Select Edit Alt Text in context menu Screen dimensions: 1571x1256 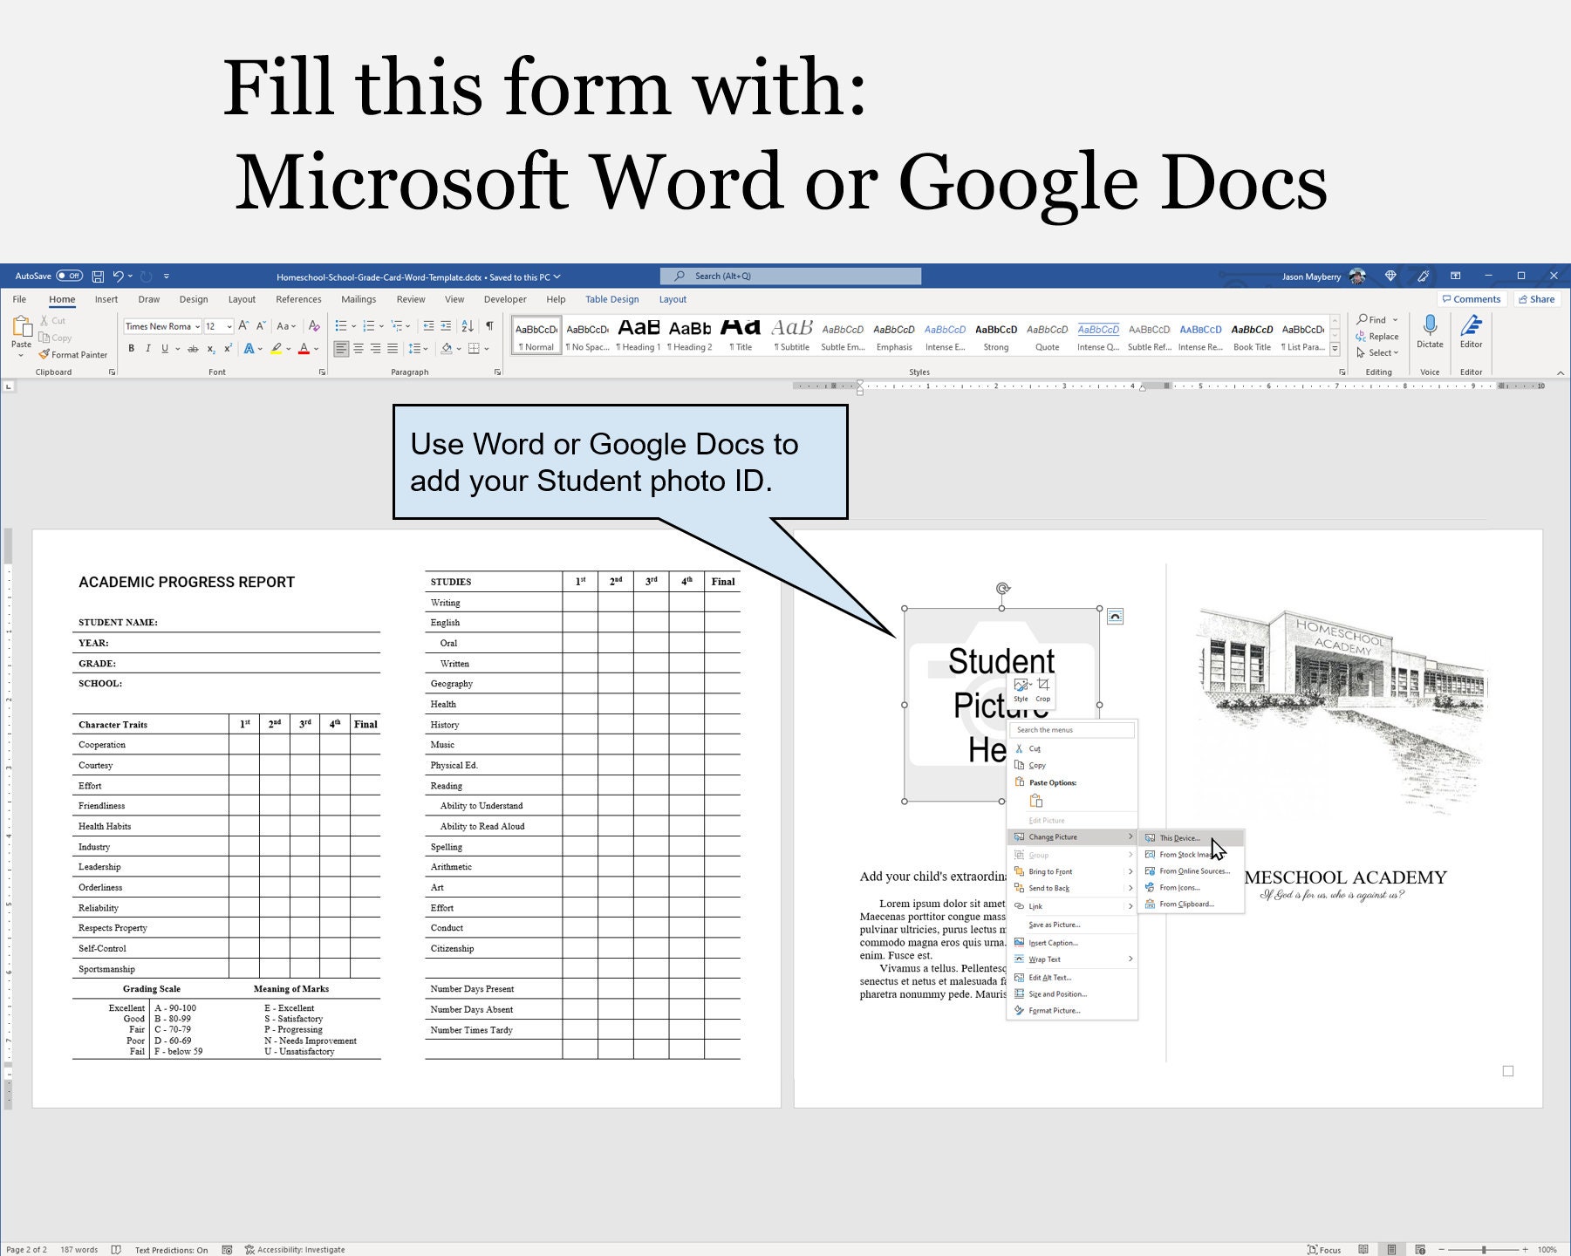point(1072,977)
